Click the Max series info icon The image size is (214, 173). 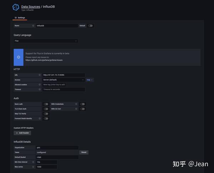tap(33, 167)
